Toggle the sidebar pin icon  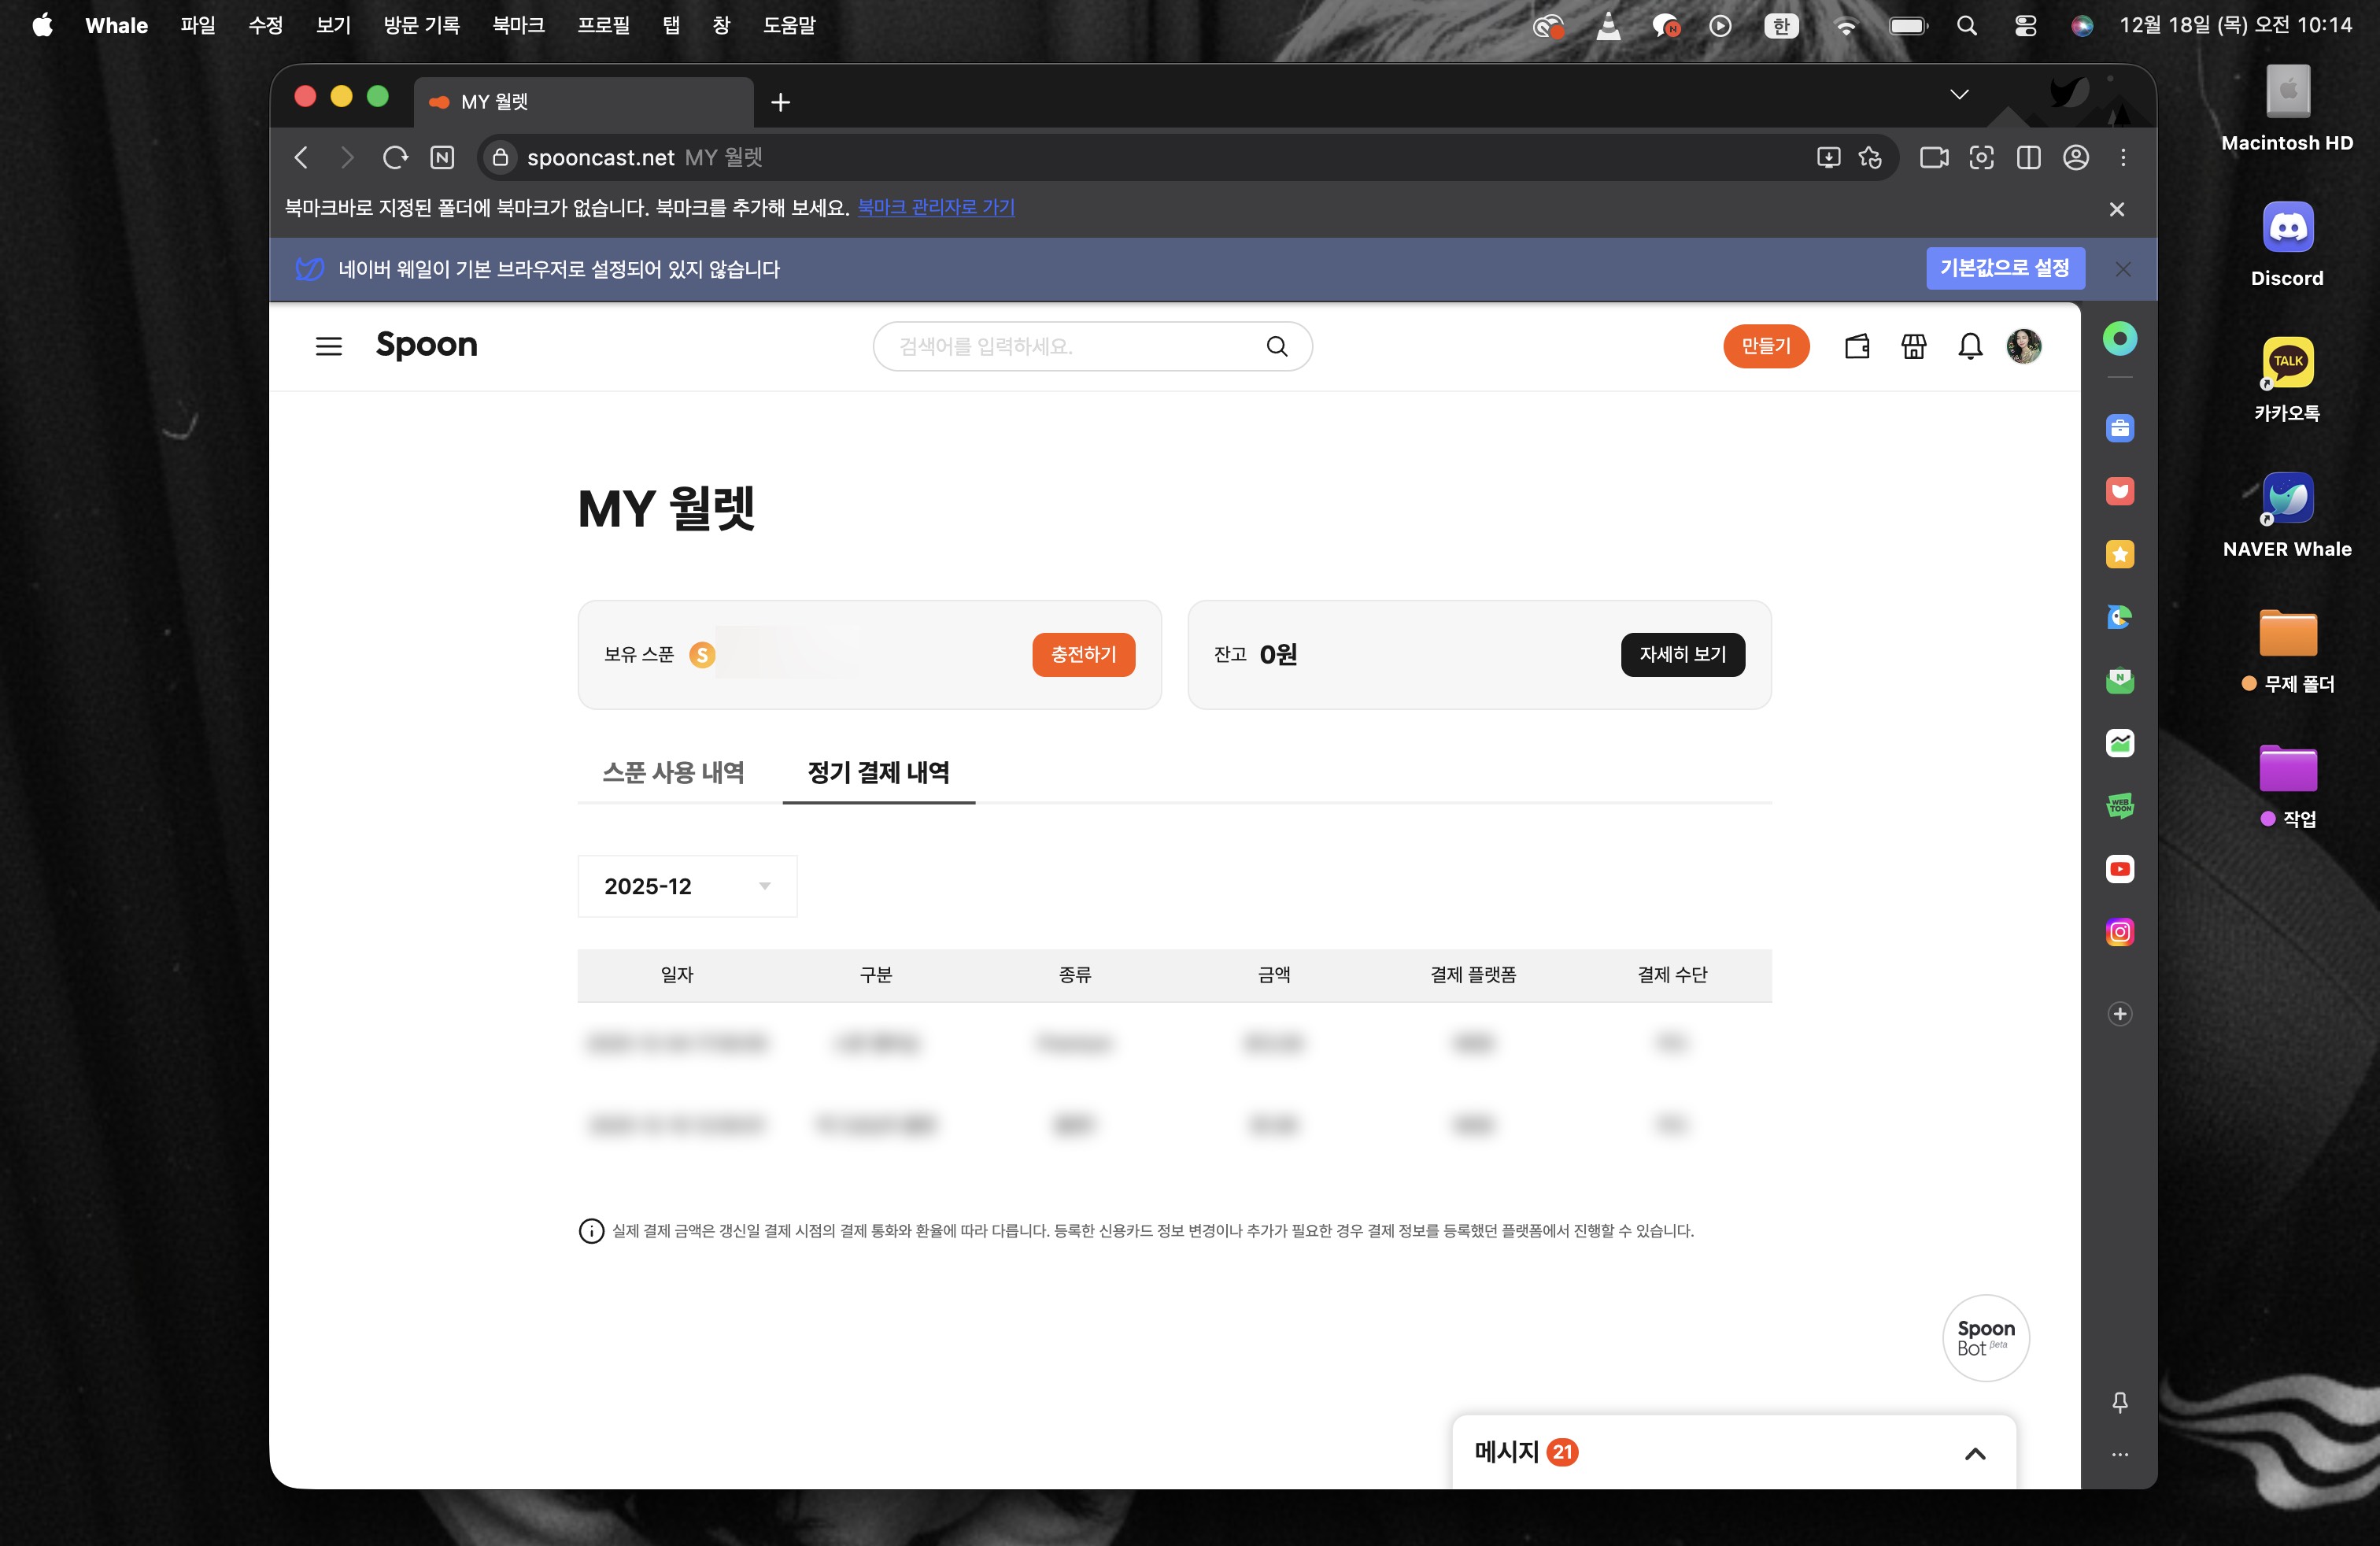pyautogui.click(x=2119, y=1402)
